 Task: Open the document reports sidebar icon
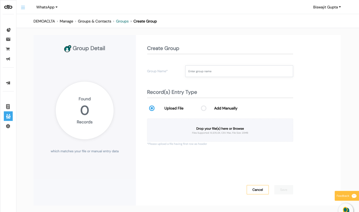pyautogui.click(x=8, y=106)
